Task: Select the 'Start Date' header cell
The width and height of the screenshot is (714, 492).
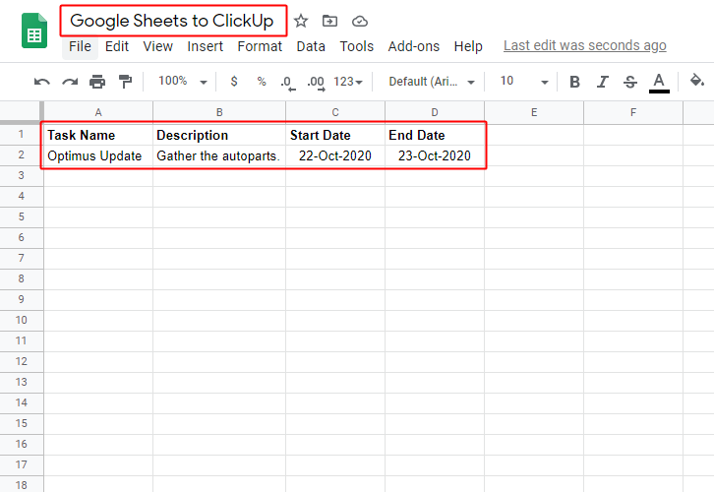Action: pyautogui.click(x=335, y=135)
